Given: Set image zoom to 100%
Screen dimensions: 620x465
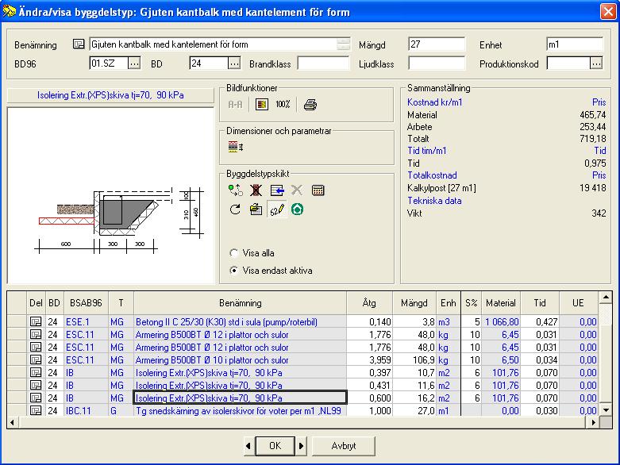Looking at the screenshot, I should click(283, 105).
